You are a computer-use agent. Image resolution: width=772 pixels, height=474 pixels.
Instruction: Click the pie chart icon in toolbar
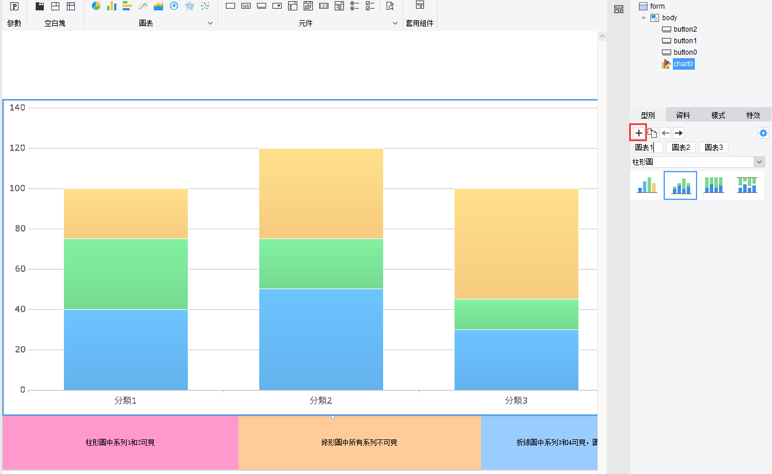96,6
